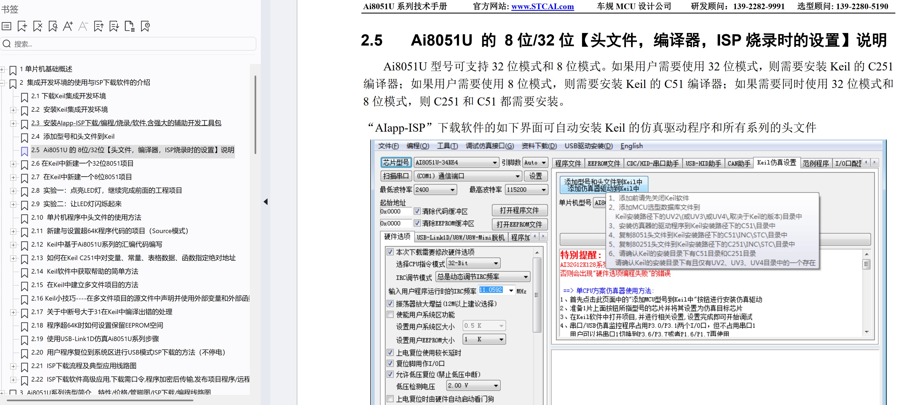Screen dimensions: 897x405
Task: Open the www.STCAI.com link
Action: pyautogui.click(x=543, y=6)
